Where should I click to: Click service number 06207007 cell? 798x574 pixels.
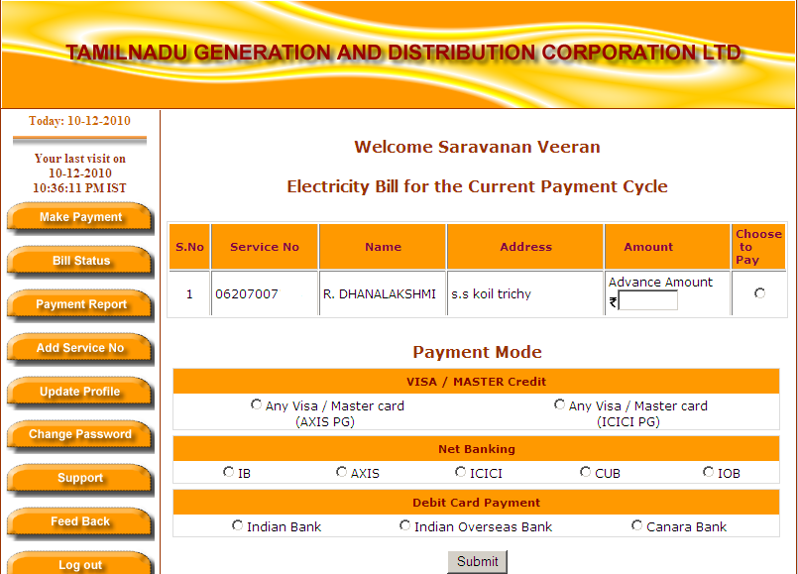264,293
